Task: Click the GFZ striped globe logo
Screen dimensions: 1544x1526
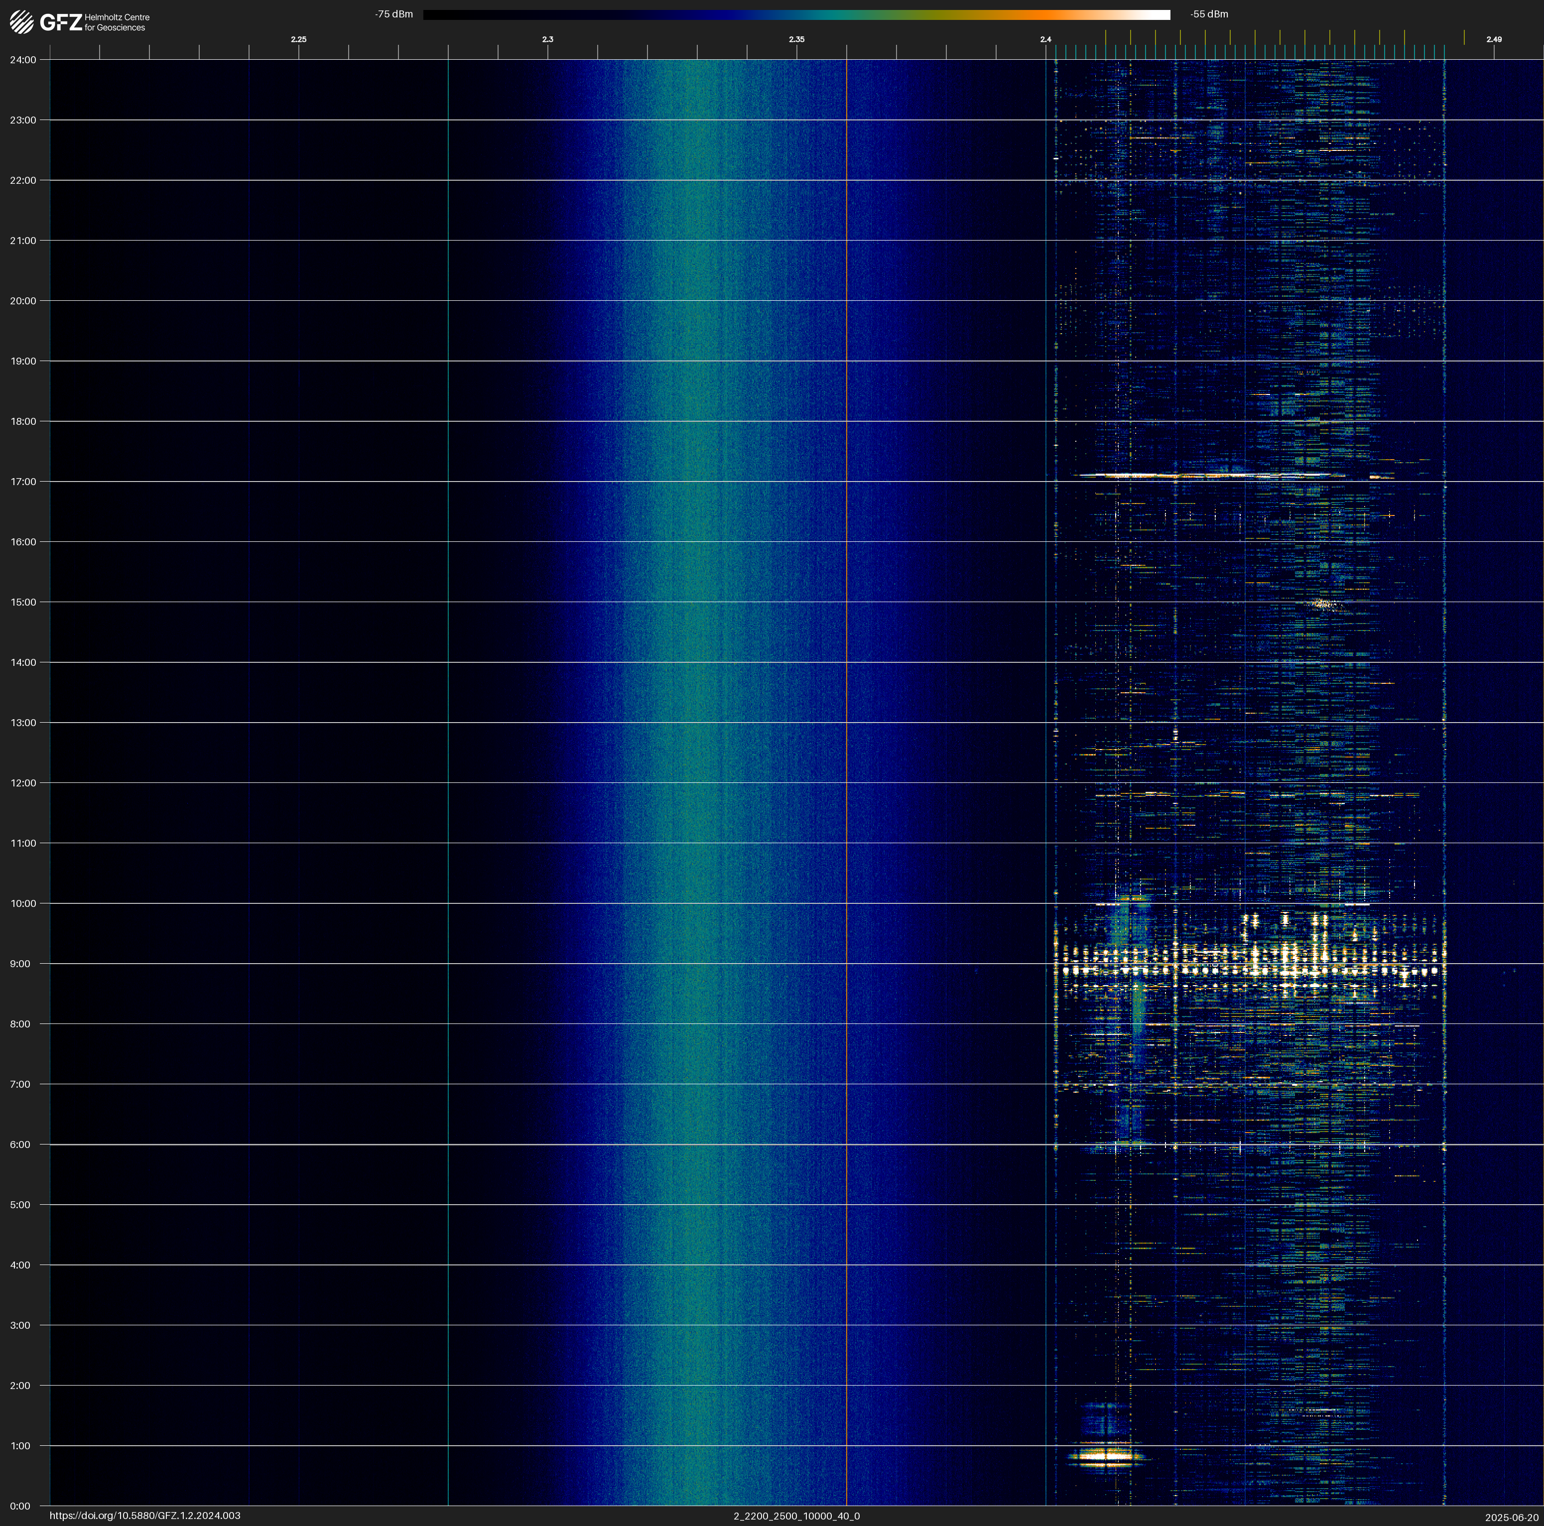Action: (21, 22)
